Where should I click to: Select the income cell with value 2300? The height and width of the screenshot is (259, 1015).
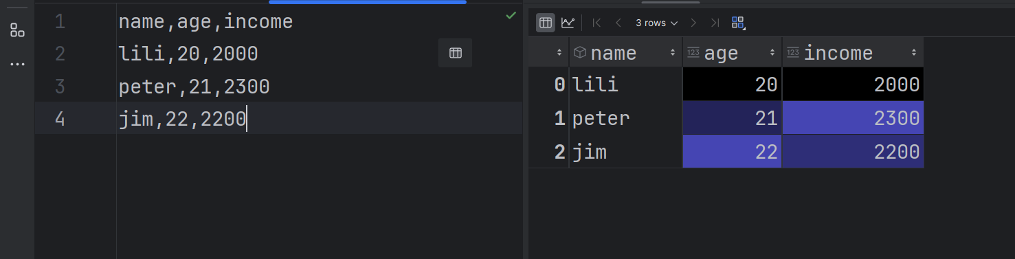[x=854, y=118]
